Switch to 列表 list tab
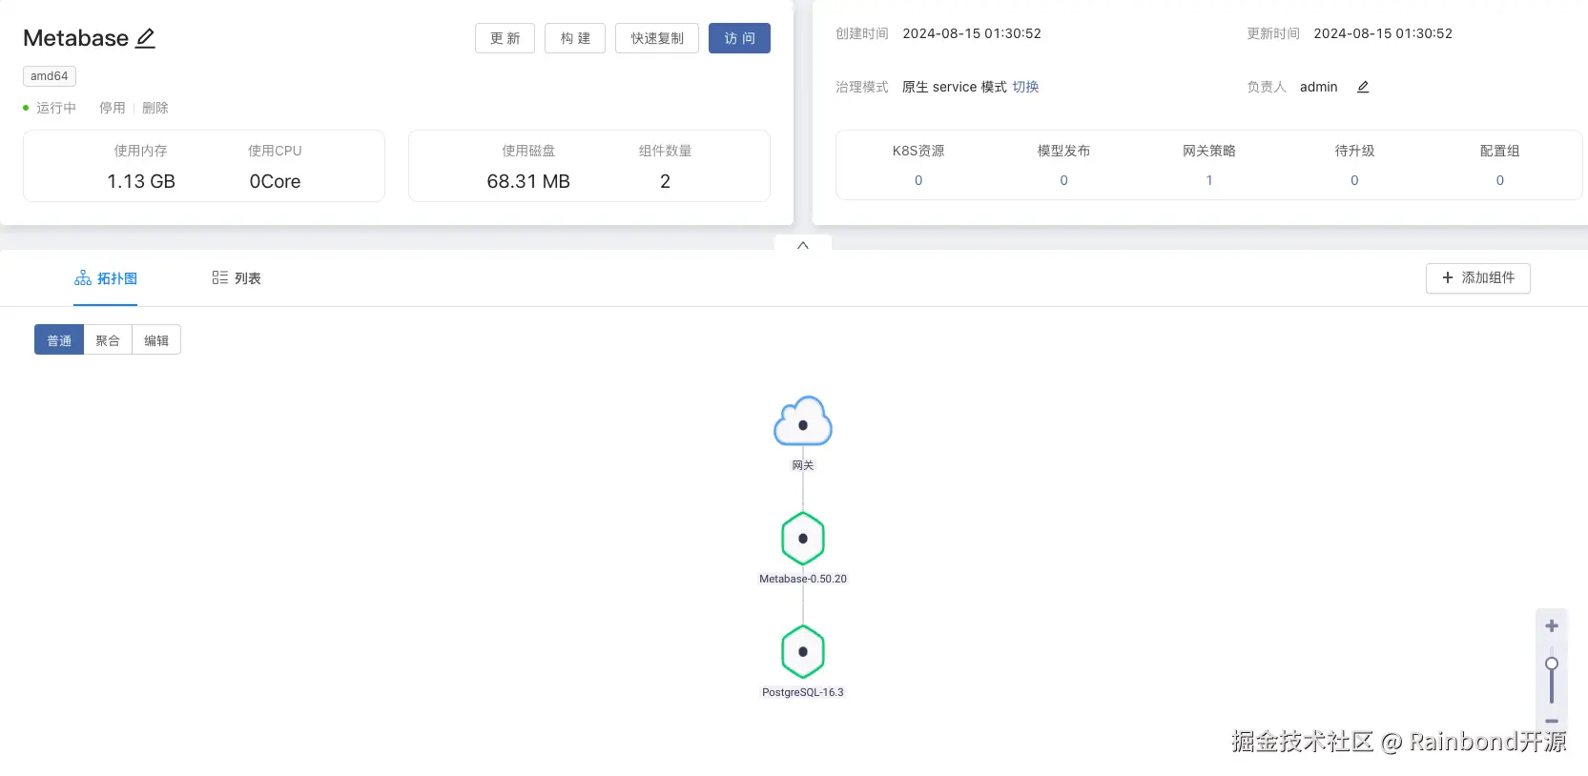Viewport: 1588px width, 776px height. click(237, 278)
